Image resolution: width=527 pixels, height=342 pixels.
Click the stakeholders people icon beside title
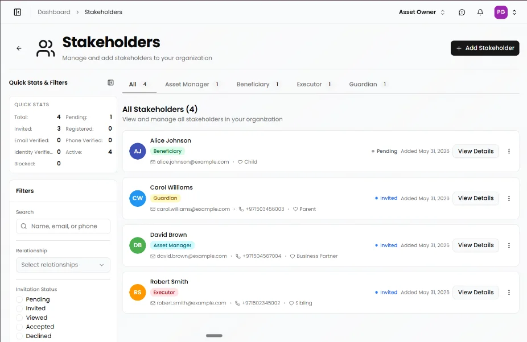pyautogui.click(x=46, y=48)
